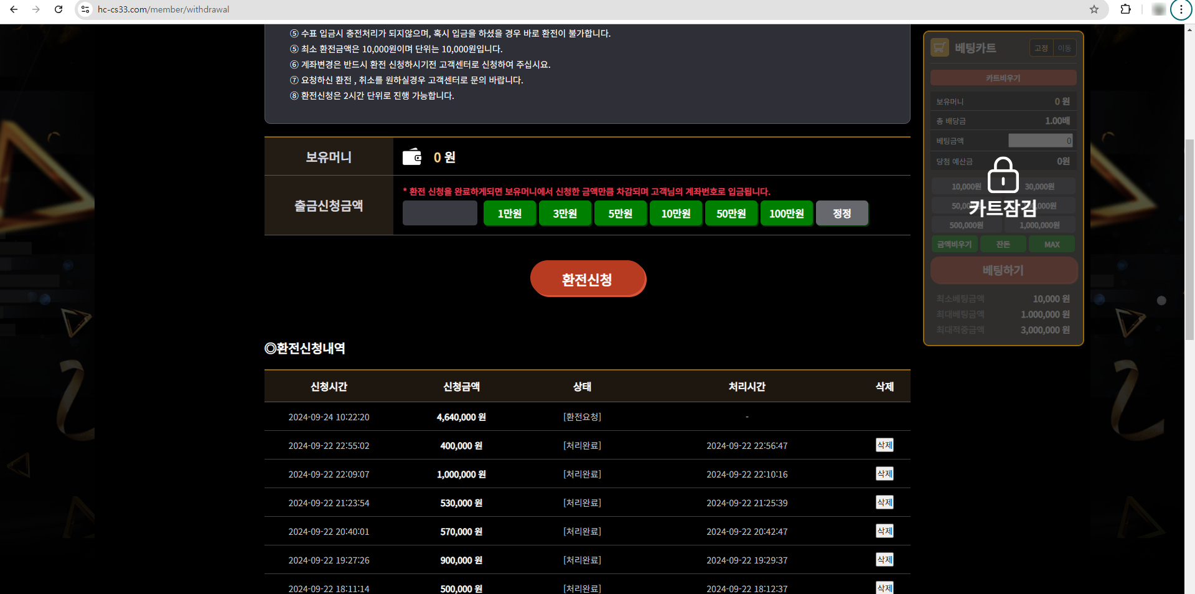This screenshot has height=594, width=1195.
Task: Delete the 570,000 원 withdrawal record
Action: coord(884,531)
